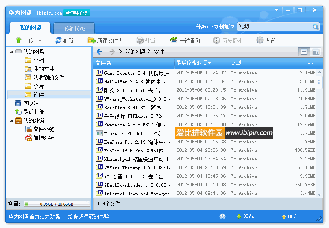This screenshot has height=228, width=329.
Task: Switch to 传输状态 tab
Action: click(74, 28)
